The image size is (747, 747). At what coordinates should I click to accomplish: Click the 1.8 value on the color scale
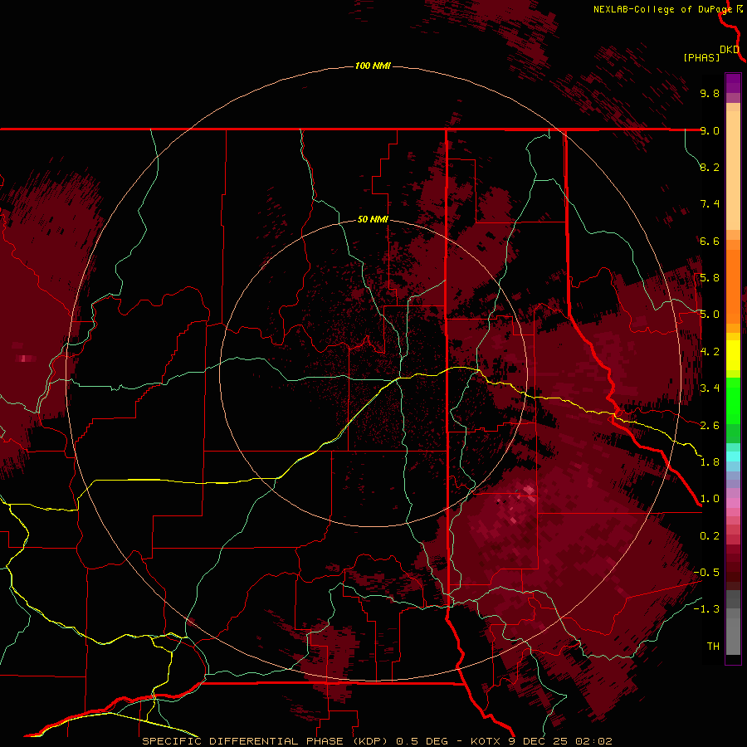pos(710,462)
